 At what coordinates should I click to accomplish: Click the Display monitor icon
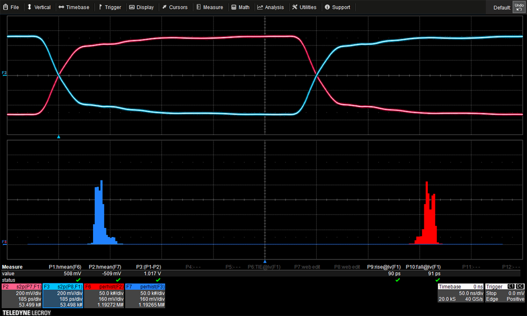click(x=132, y=7)
